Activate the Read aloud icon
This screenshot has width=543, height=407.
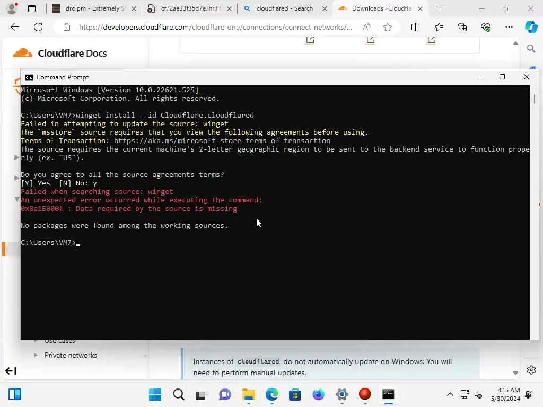[x=366, y=27]
